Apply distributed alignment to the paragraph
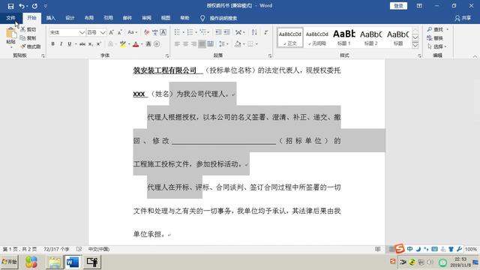 [210, 44]
